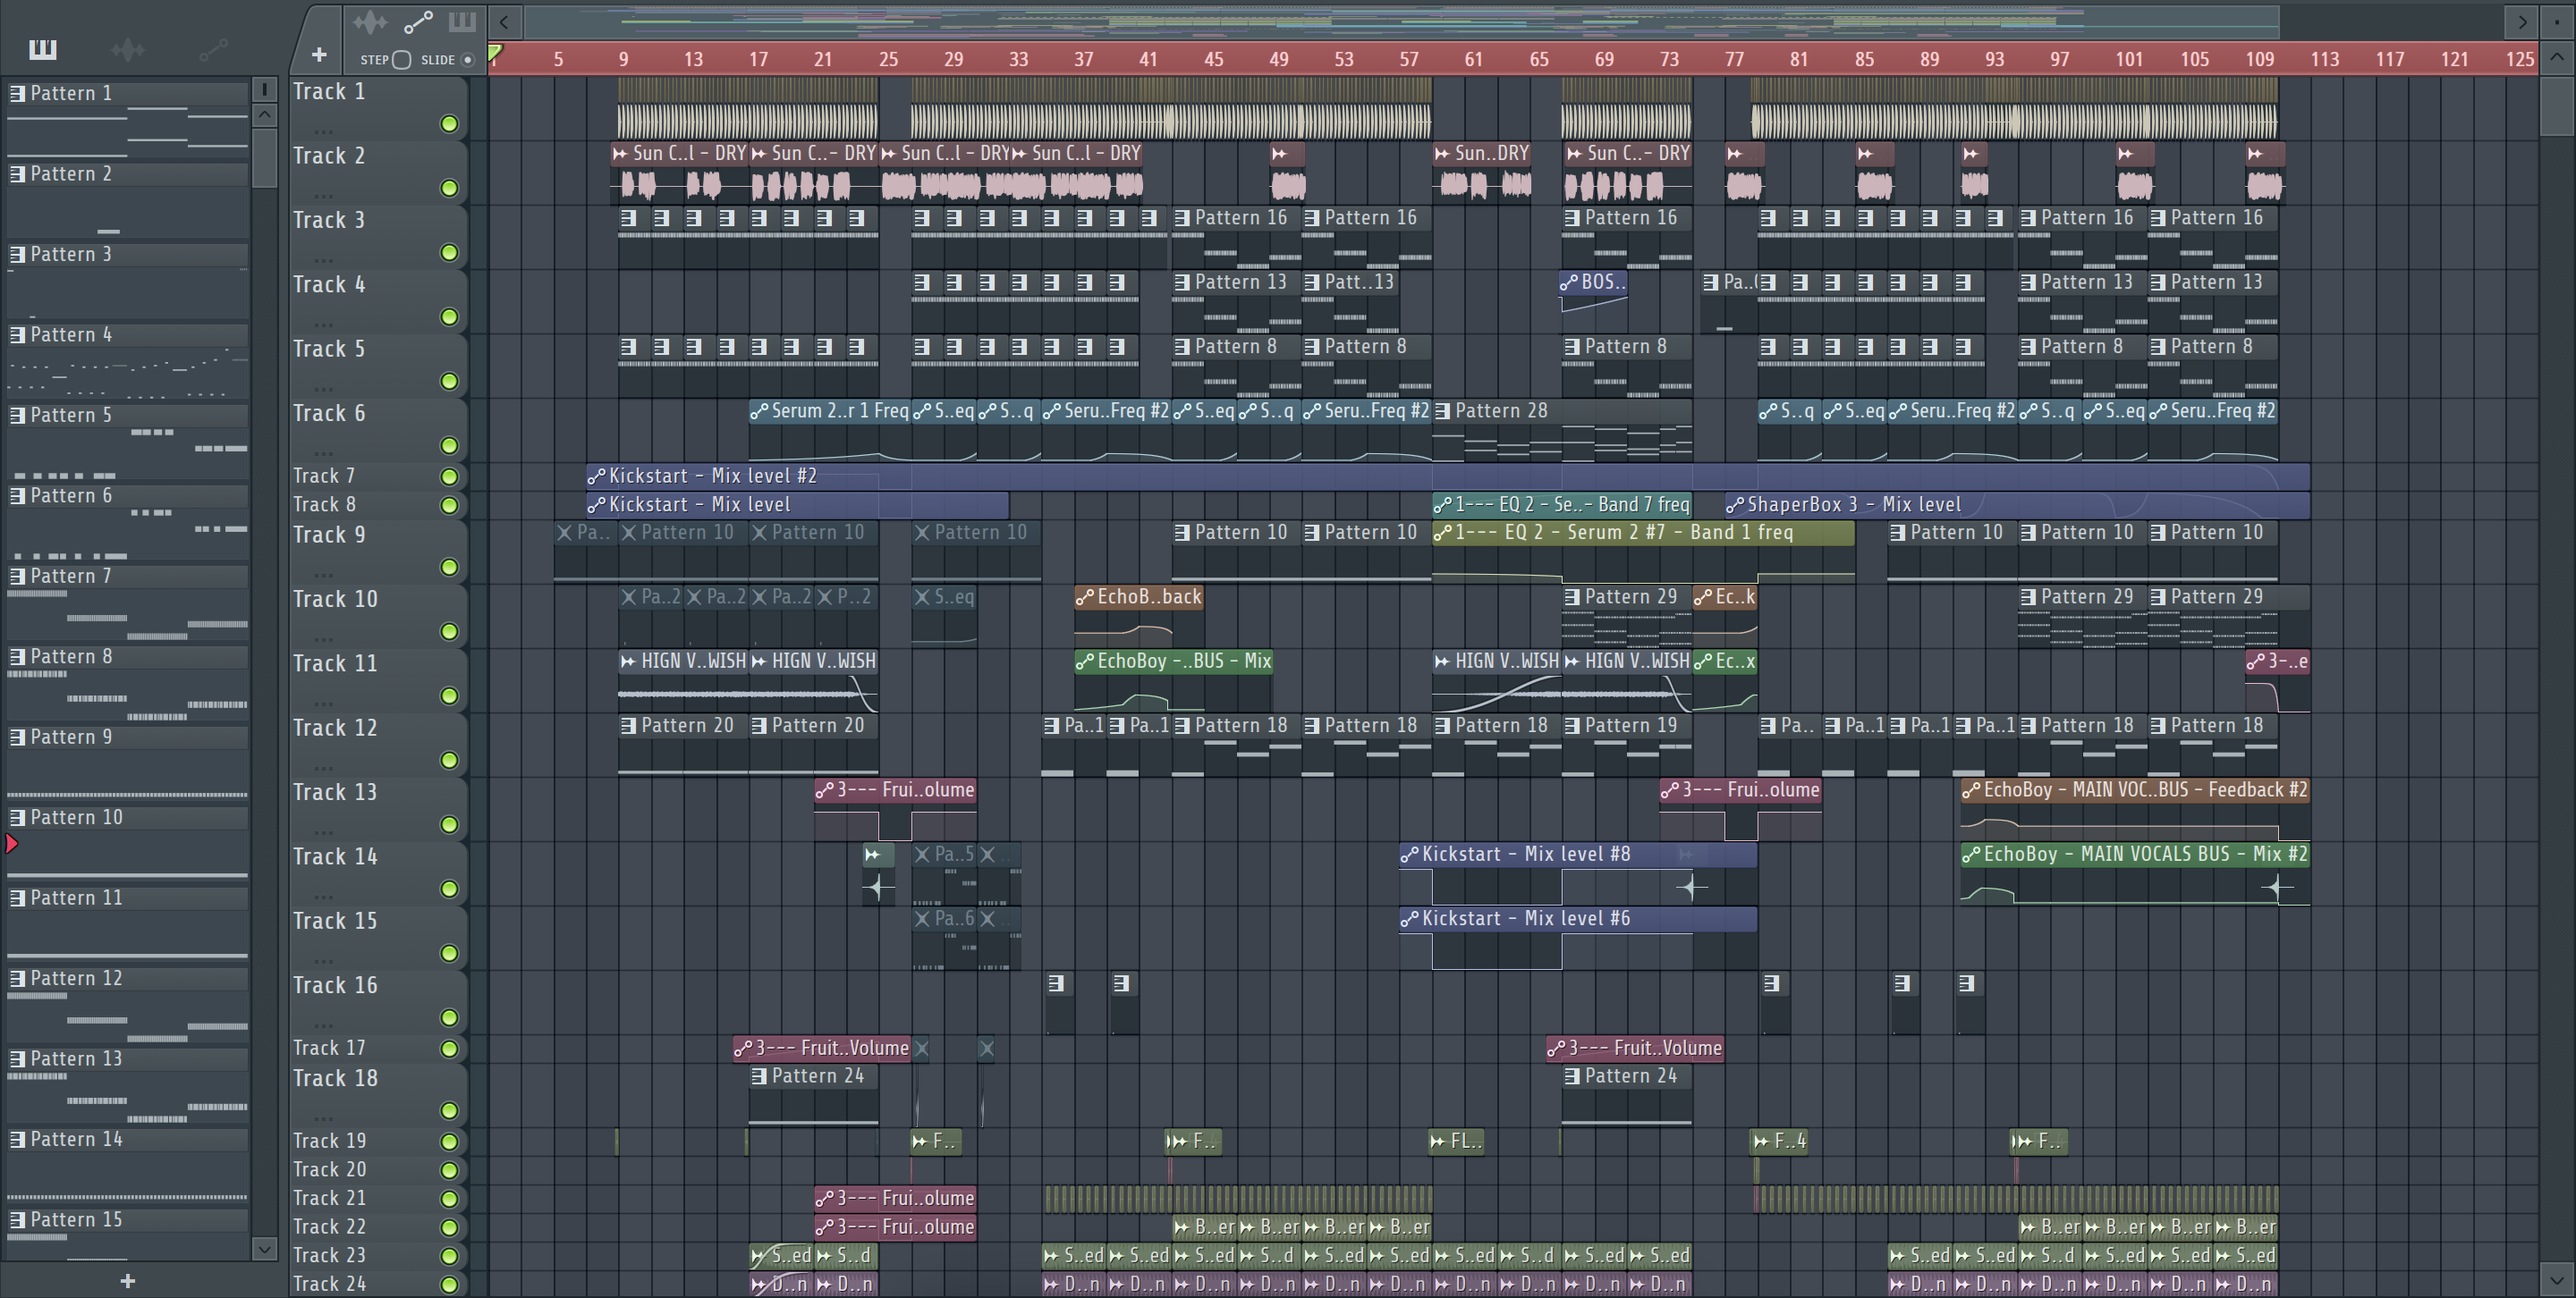Click the red arrow marker beside Pattern 10
This screenshot has height=1298, width=2576.
pyautogui.click(x=12, y=845)
